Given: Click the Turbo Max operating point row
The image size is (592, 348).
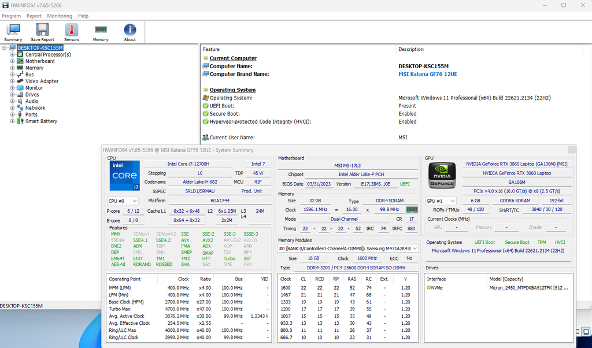Looking at the screenshot, I should 188,309.
